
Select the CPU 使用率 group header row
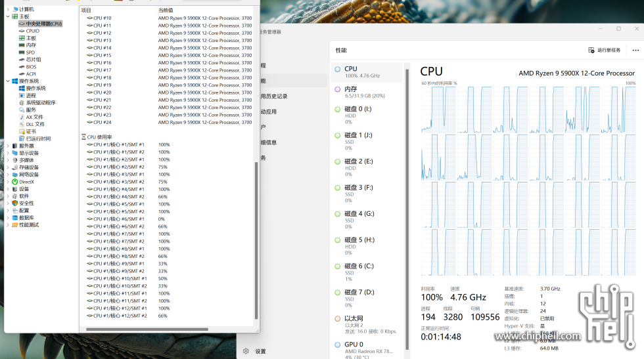pos(166,137)
